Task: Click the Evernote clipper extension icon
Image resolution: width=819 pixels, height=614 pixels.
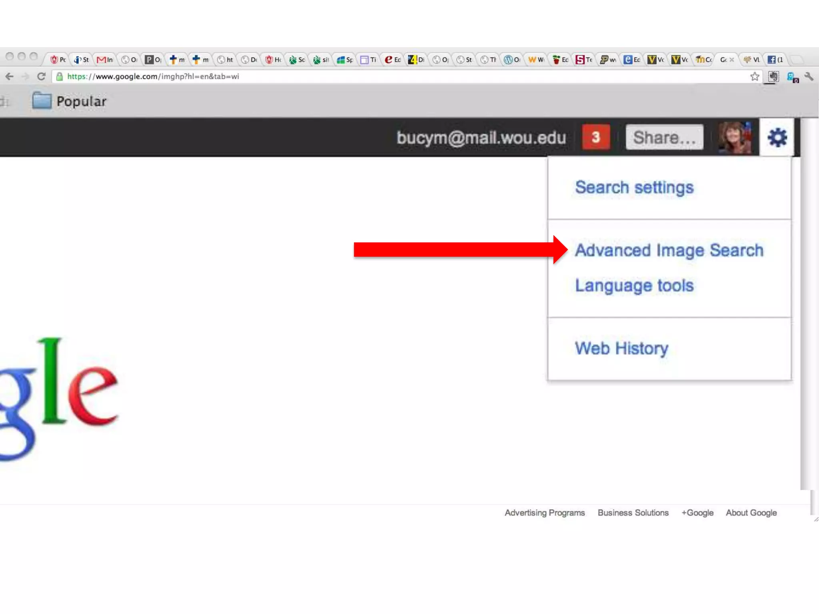Action: point(773,76)
